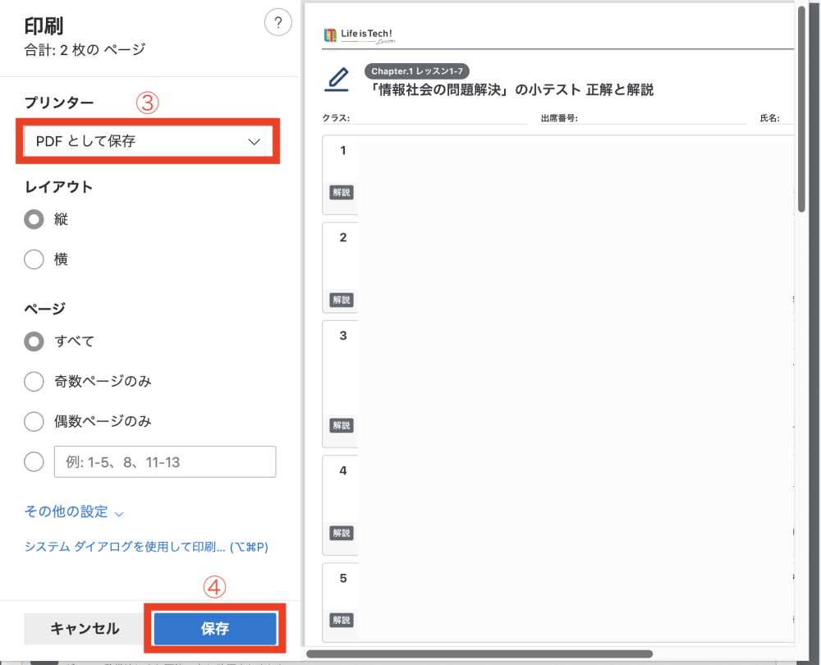Choose 奇数ページのみ radio option
This screenshot has width=821, height=665.
[34, 382]
